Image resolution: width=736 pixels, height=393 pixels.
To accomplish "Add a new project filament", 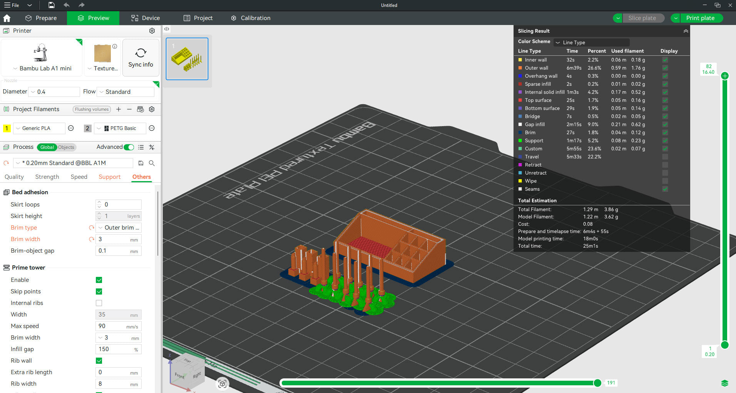I will [x=119, y=109].
